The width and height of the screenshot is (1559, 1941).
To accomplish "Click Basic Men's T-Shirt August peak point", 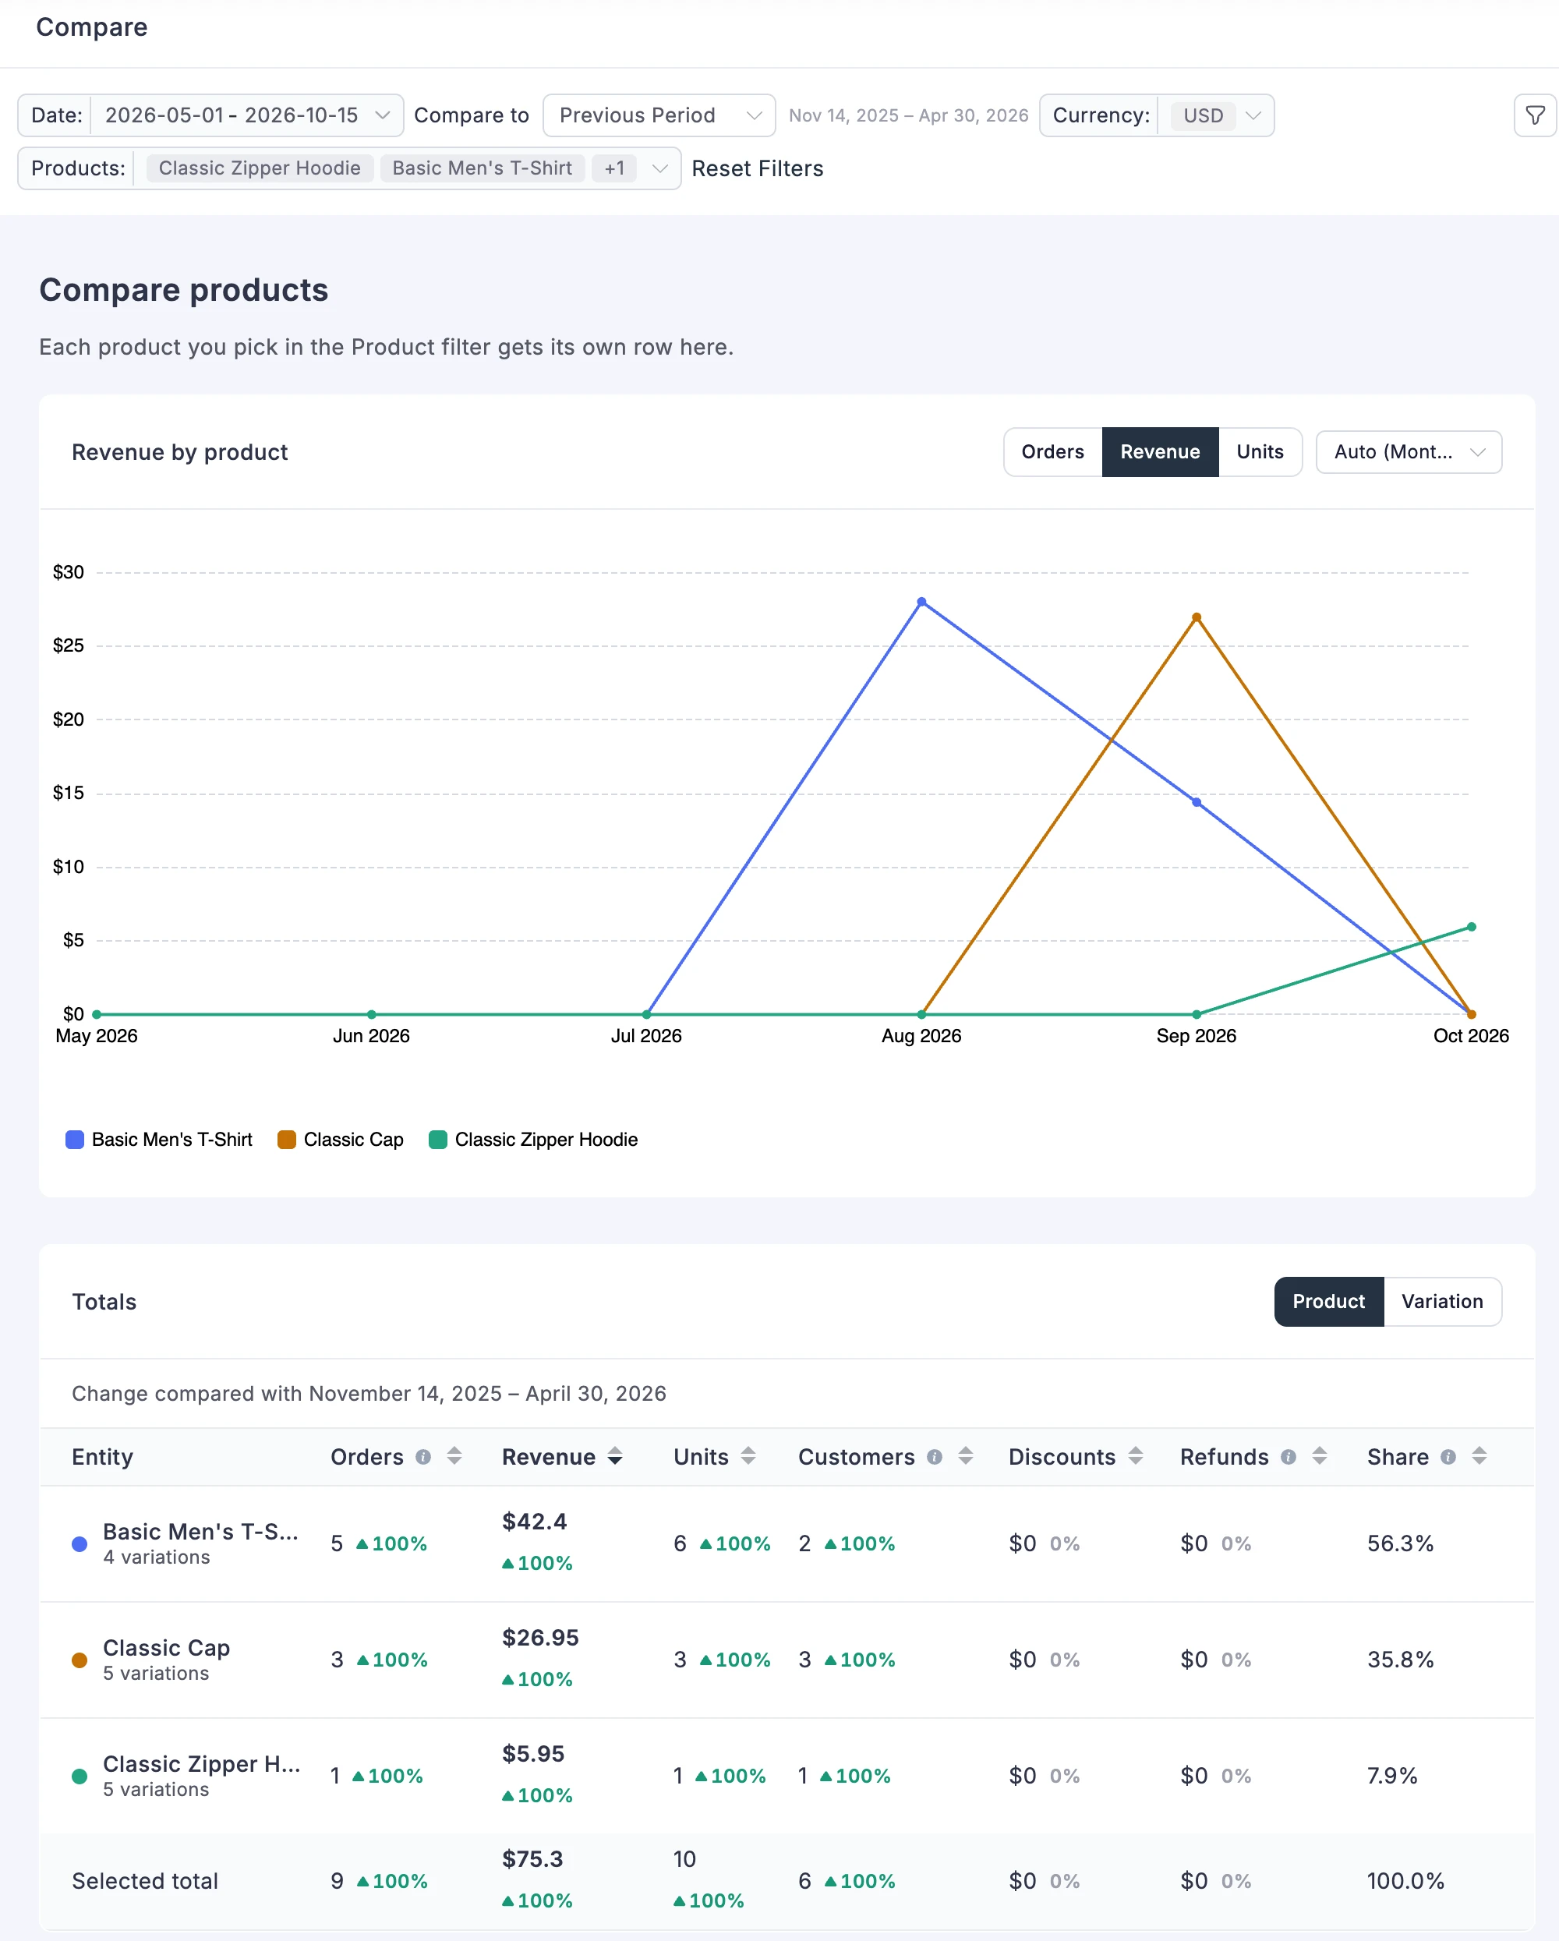I will [x=921, y=601].
